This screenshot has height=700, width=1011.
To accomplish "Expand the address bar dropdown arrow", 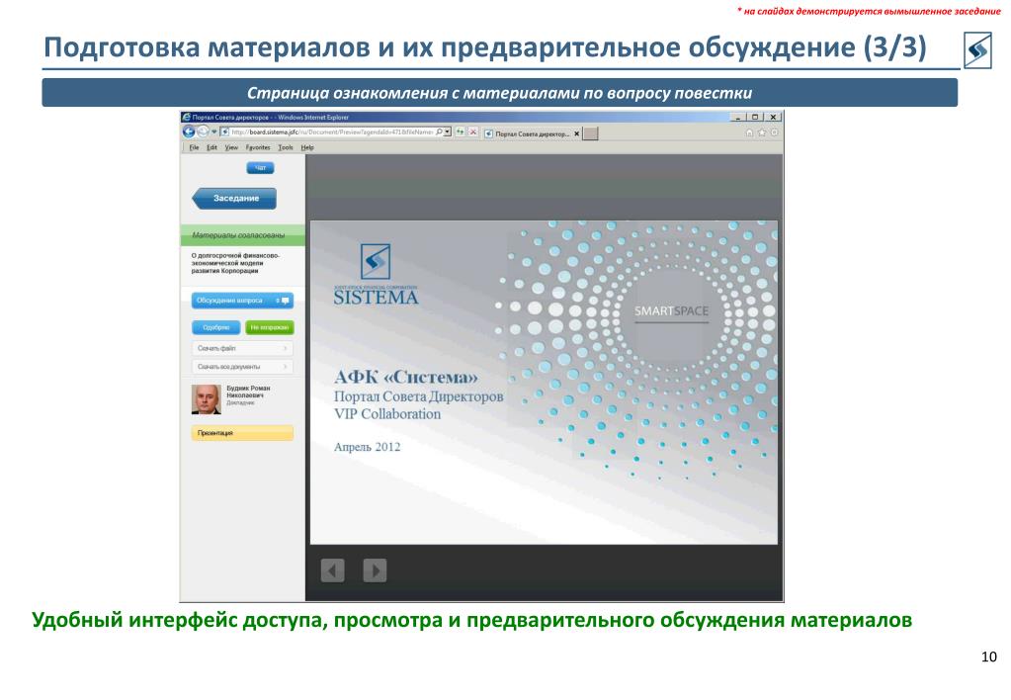I will [x=448, y=131].
